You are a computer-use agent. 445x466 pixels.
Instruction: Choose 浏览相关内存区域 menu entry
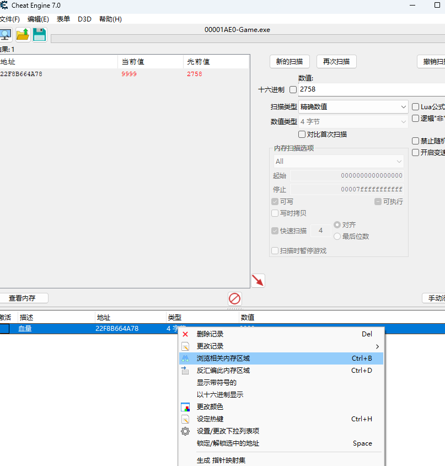281,358
